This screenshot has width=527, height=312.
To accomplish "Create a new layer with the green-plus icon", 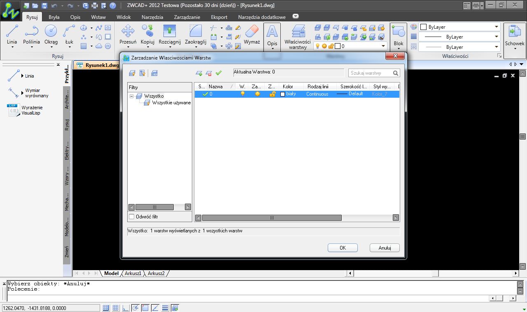I will pos(199,73).
